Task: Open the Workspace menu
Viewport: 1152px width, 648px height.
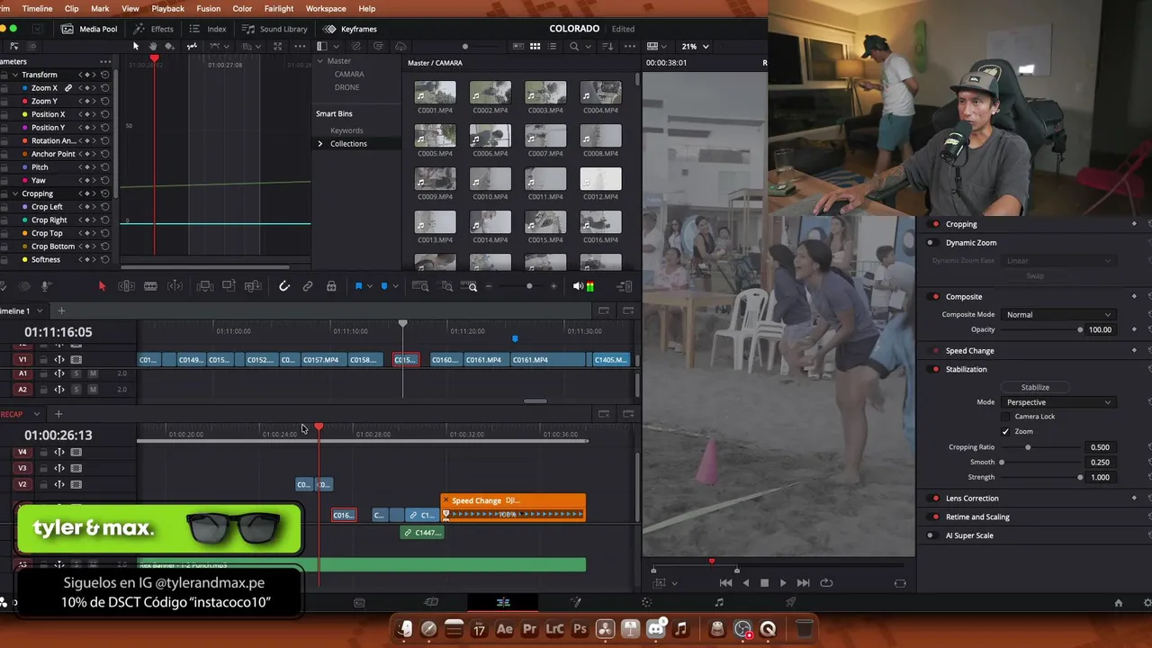Action: coord(326,8)
